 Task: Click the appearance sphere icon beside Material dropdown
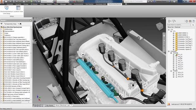(x=55, y=2)
